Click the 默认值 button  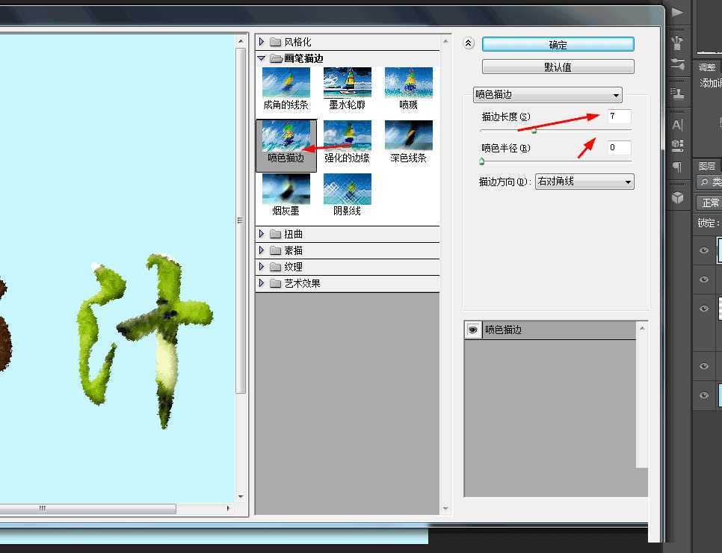[557, 67]
